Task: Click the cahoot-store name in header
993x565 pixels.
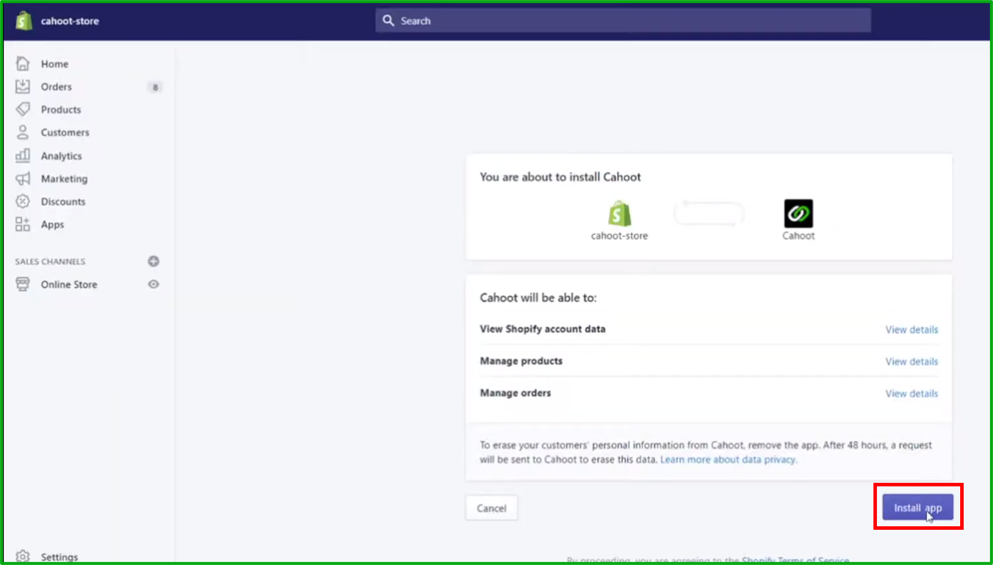Action: (x=70, y=21)
